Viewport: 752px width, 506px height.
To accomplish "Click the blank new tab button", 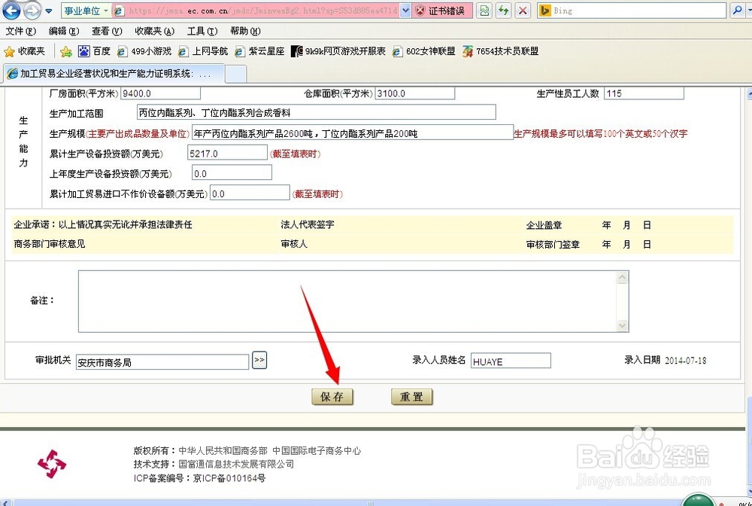I will click(x=236, y=75).
